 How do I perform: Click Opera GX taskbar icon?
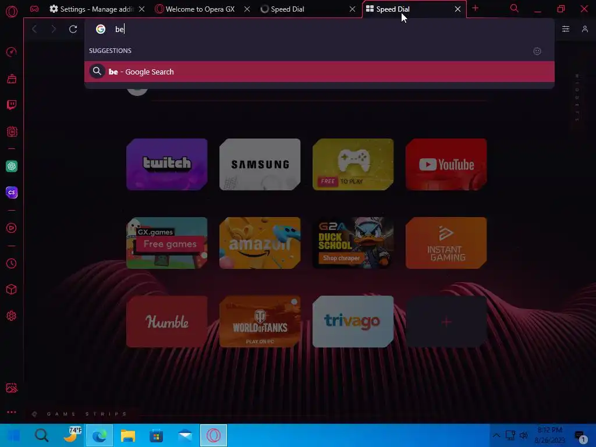pos(214,435)
